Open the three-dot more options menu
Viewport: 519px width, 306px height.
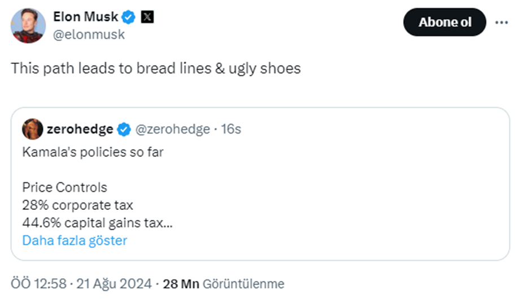click(501, 23)
